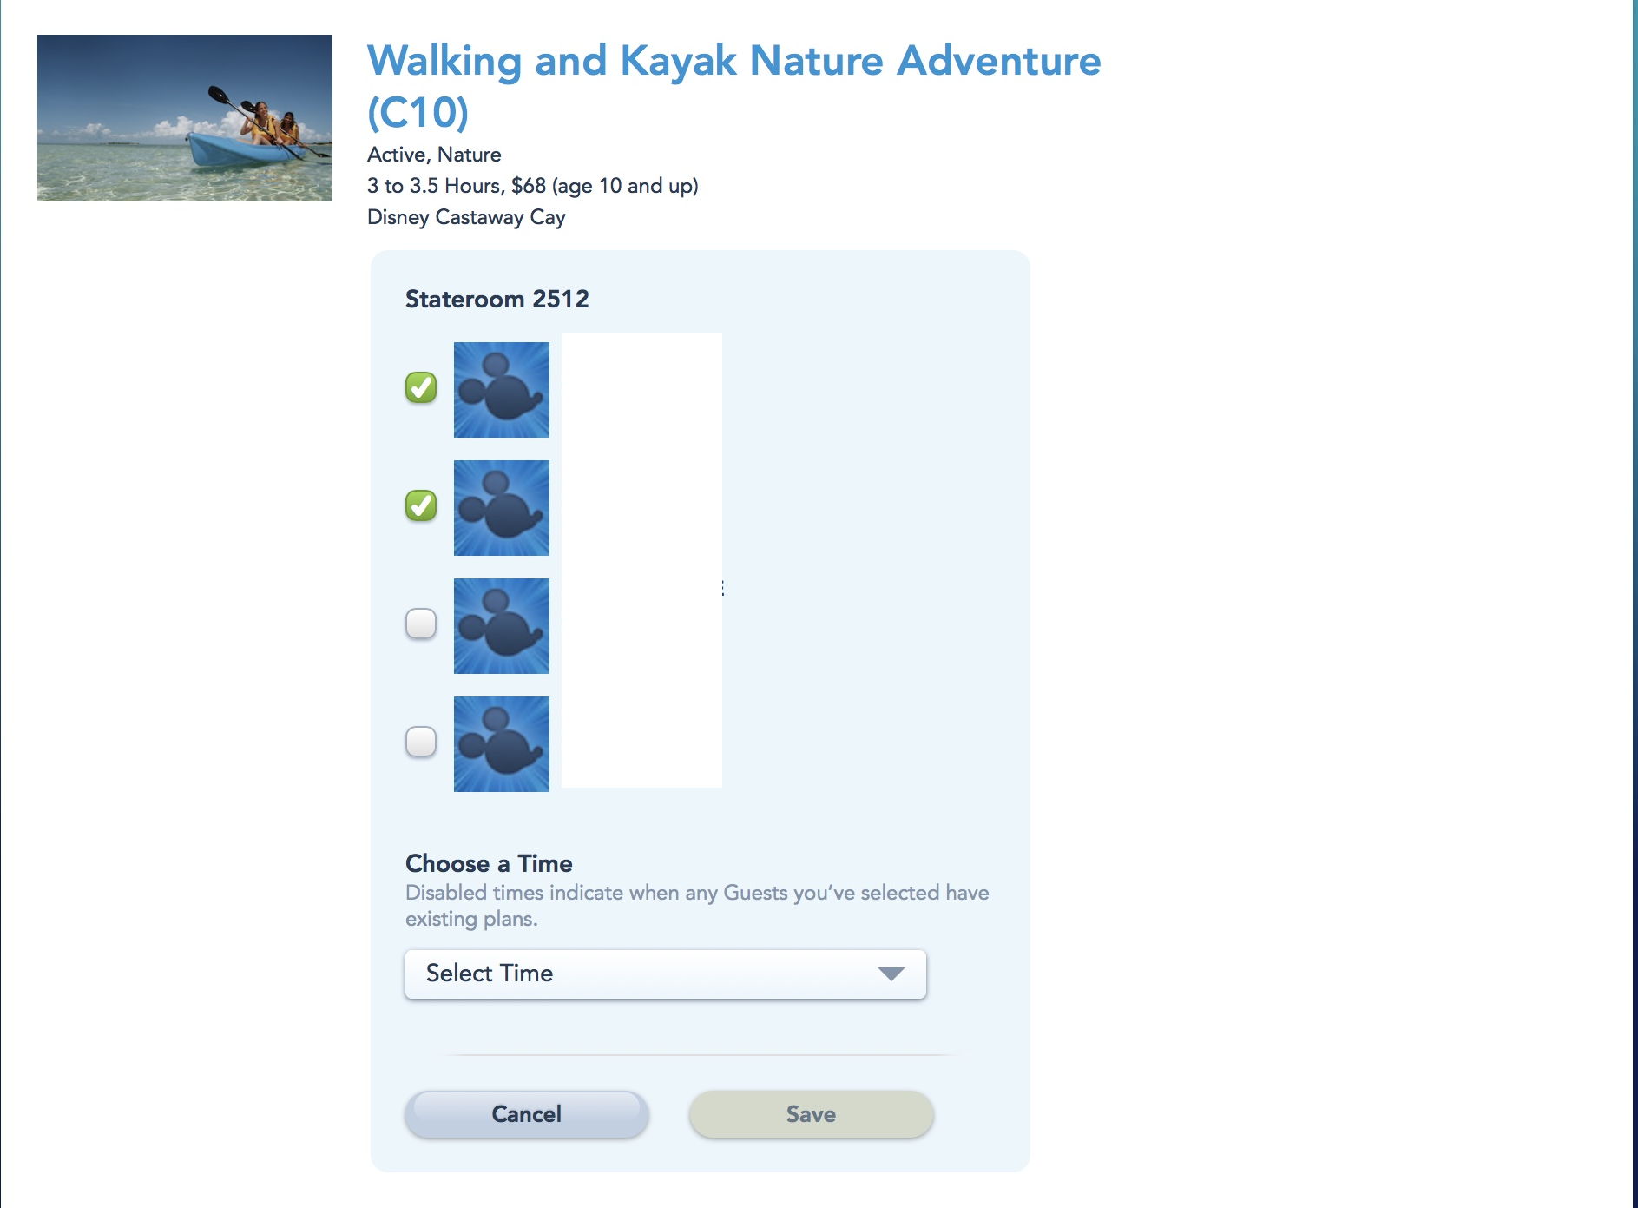
Task: Click the kayak excursion thumbnail photo
Action: coord(185,118)
